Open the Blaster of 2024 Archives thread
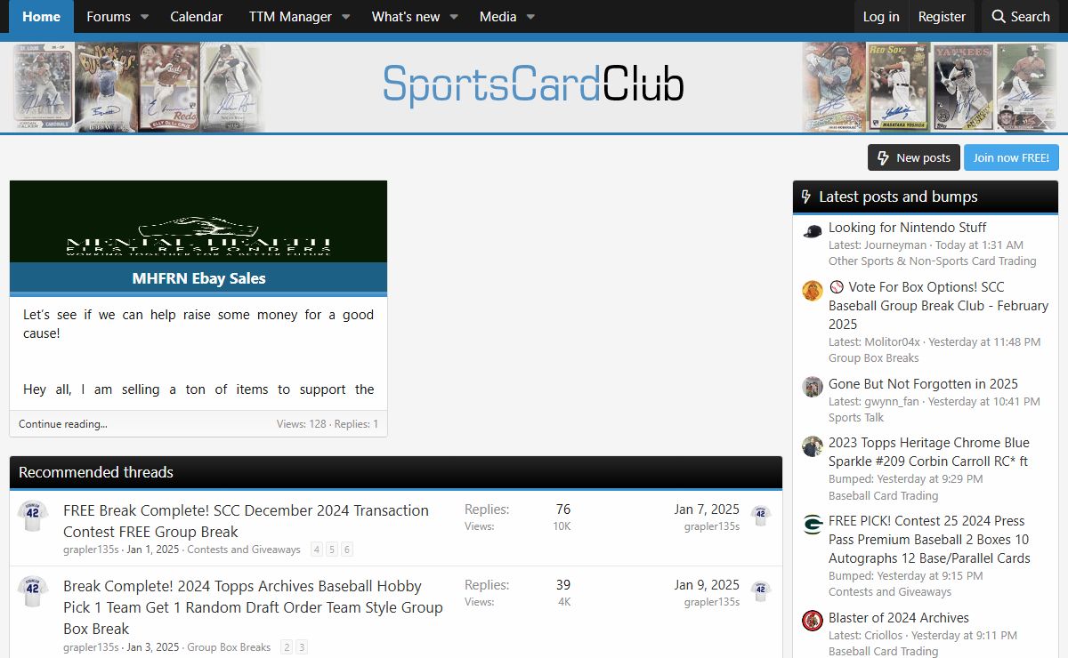This screenshot has width=1068, height=658. click(899, 618)
